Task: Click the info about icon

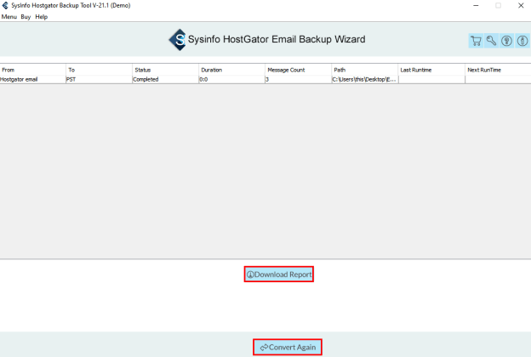Action: click(522, 41)
